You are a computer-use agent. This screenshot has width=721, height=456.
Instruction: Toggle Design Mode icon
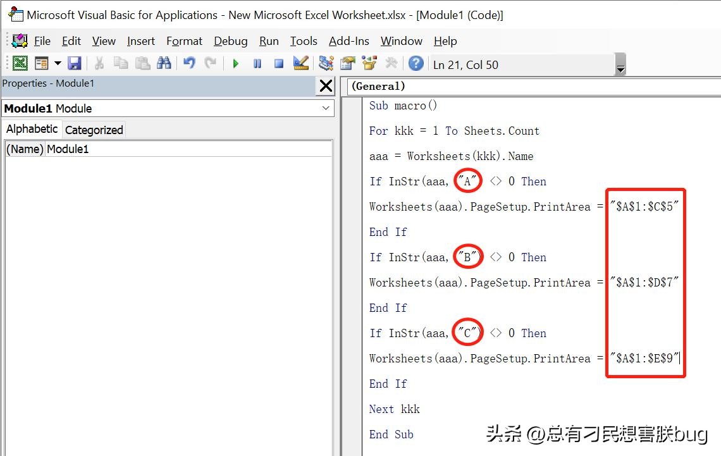point(301,63)
